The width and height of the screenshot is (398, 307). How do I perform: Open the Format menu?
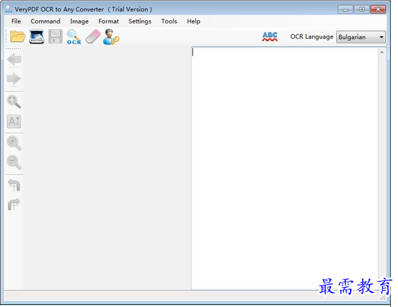pyautogui.click(x=108, y=21)
